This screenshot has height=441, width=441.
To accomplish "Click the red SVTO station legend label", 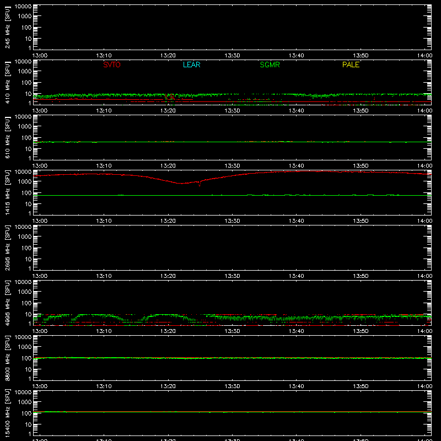I will (x=112, y=64).
